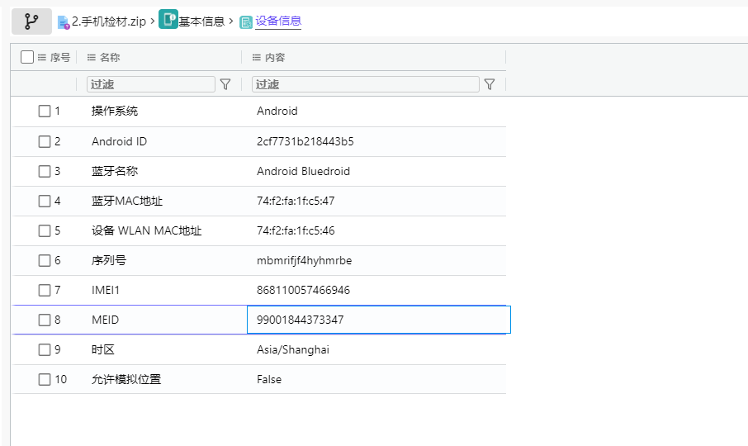Check the box for row 1 操作系统
This screenshot has width=748, height=446.
[x=45, y=111]
